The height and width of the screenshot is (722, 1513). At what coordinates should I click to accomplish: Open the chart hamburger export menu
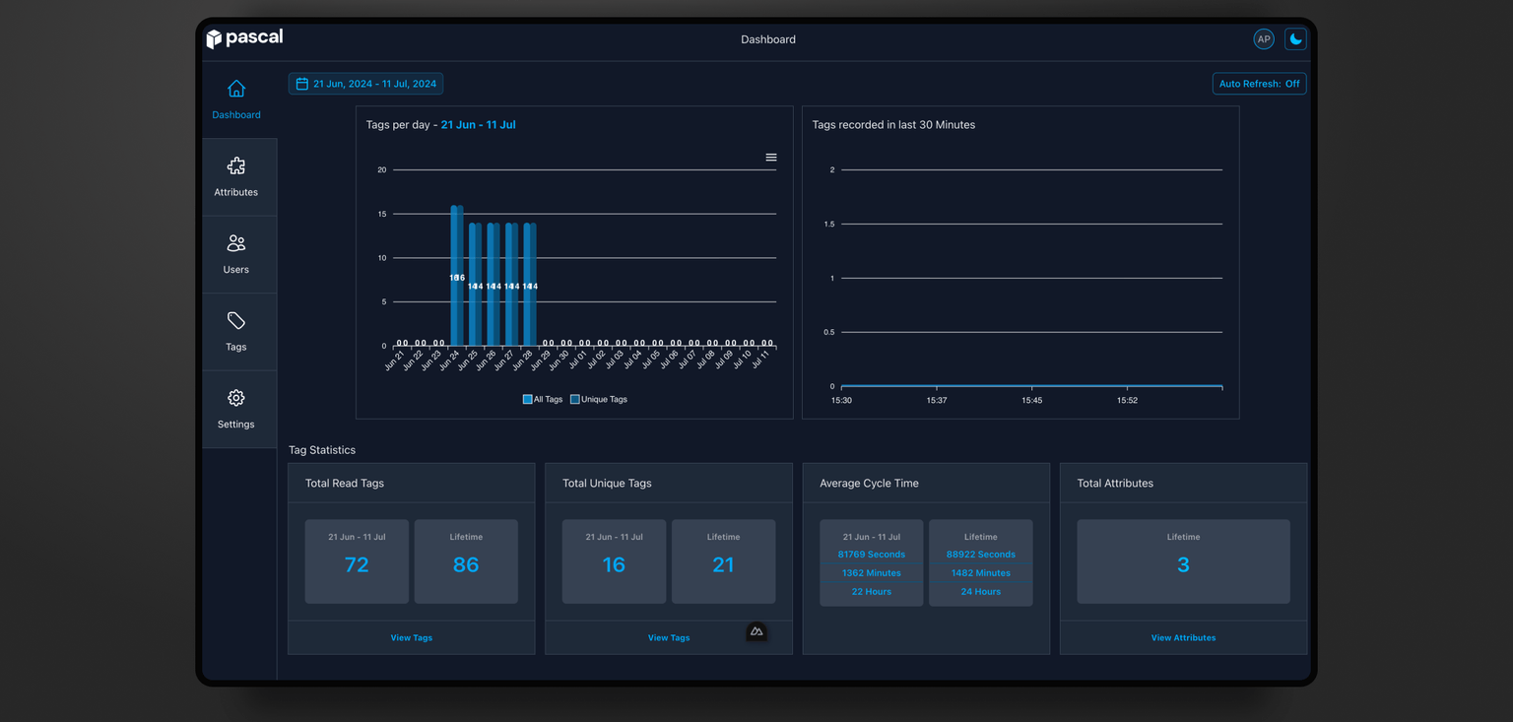tap(771, 158)
